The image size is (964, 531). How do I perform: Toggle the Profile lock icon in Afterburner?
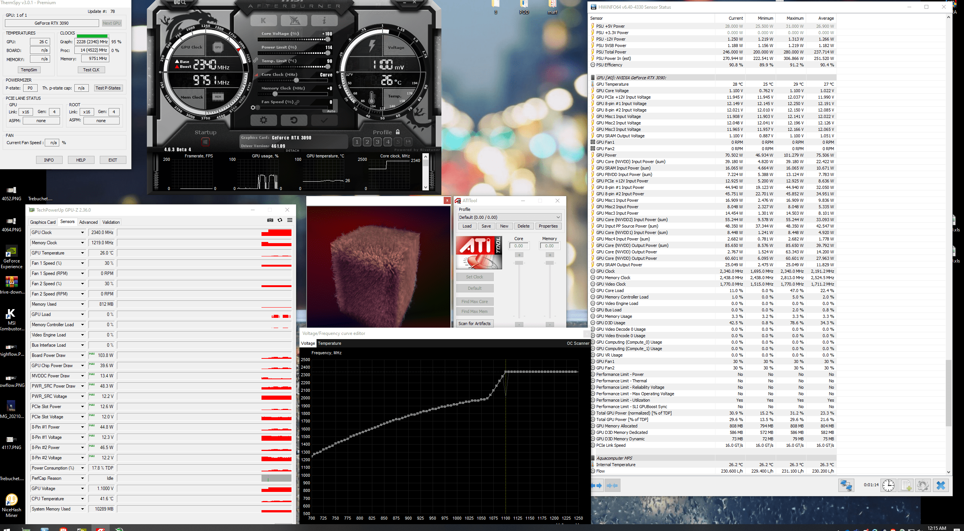click(x=398, y=132)
